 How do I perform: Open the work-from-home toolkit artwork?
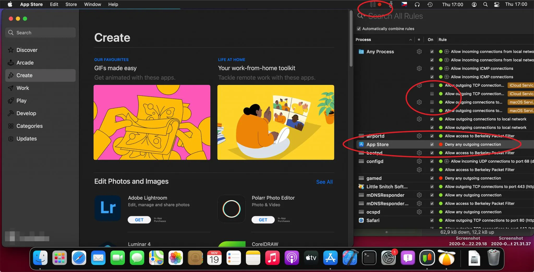[276, 122]
